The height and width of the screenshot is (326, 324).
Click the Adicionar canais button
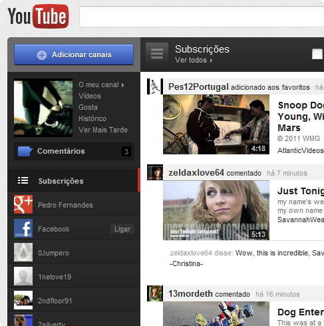tap(74, 55)
